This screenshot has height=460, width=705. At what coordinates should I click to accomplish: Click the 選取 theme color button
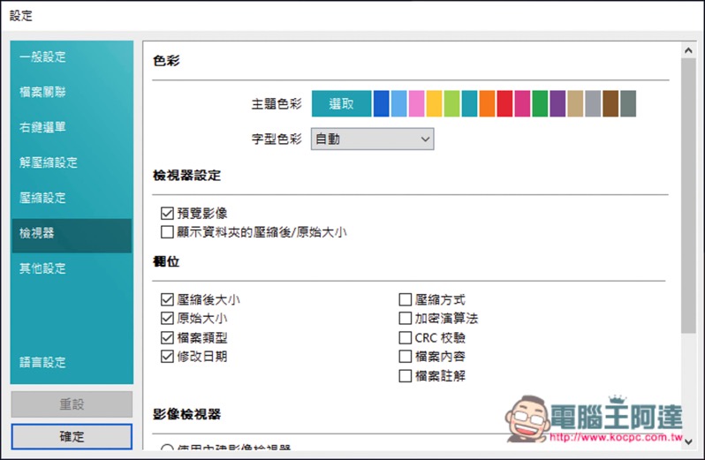[x=341, y=104]
